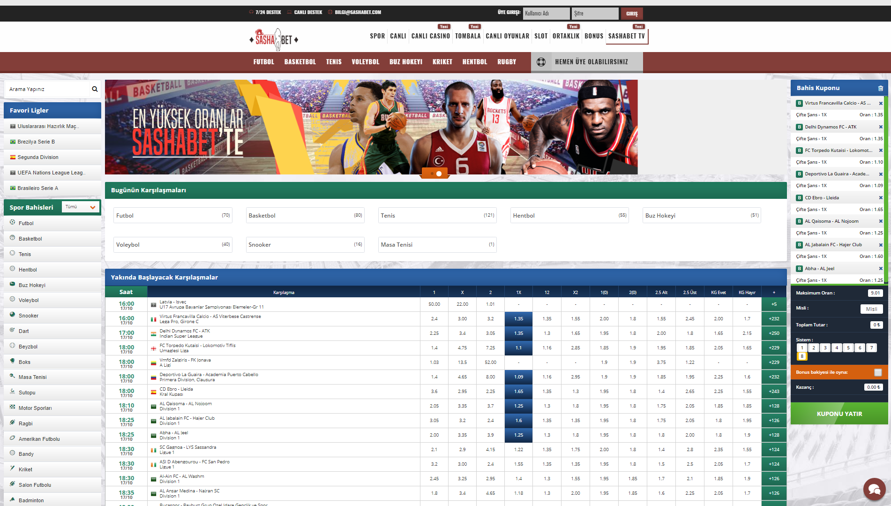891x506 pixels.
Task: Select second banner carousel dot
Action: tap(439, 174)
